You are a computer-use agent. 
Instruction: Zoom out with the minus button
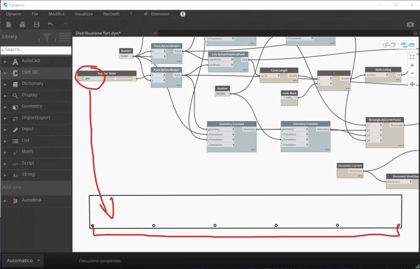pos(412,73)
